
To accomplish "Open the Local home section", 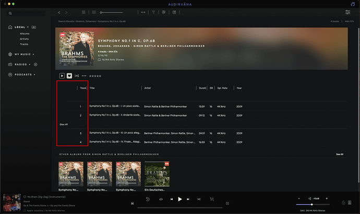I will [20, 27].
